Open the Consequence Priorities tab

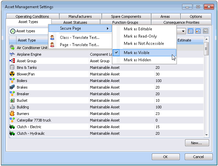181,22
